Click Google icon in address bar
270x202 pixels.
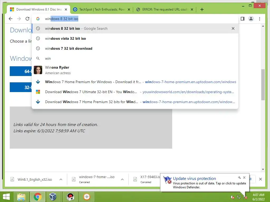pos(38,19)
